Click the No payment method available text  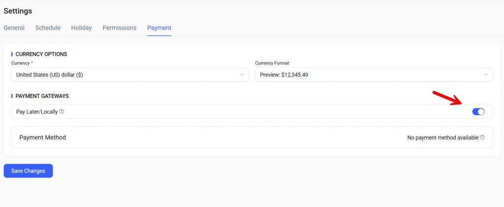(x=442, y=138)
